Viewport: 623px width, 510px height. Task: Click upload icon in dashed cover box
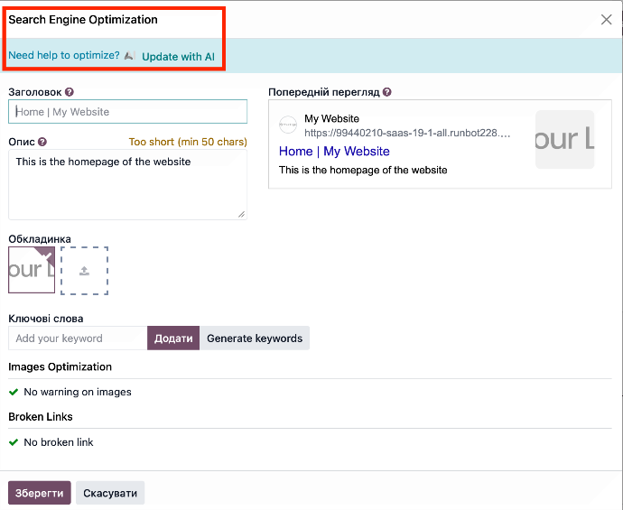(84, 270)
